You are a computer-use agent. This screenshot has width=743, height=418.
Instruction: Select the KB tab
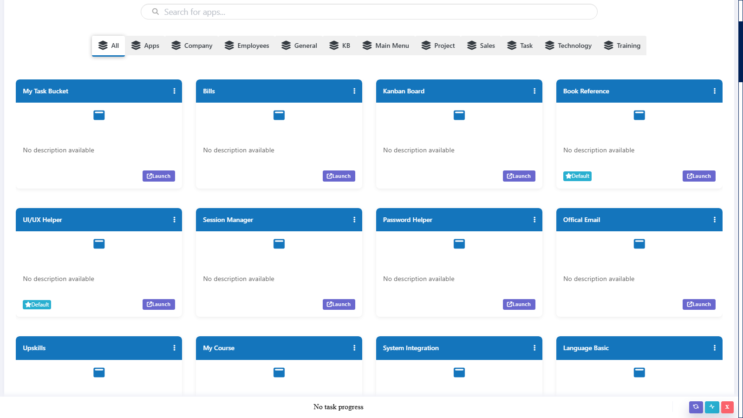point(340,46)
